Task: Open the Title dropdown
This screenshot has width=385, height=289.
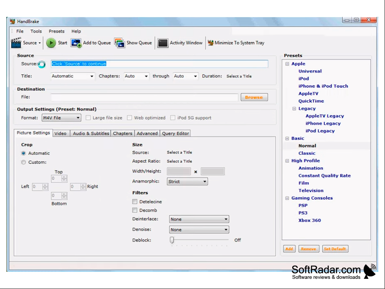Action: (x=72, y=76)
